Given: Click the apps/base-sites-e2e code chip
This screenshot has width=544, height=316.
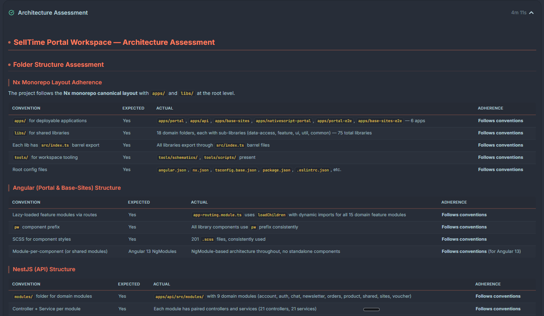Looking at the screenshot, I should pos(380,121).
